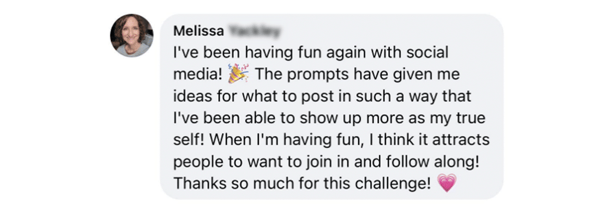
Task: Click the line "I've been able to show up"
Action: [x=329, y=118]
